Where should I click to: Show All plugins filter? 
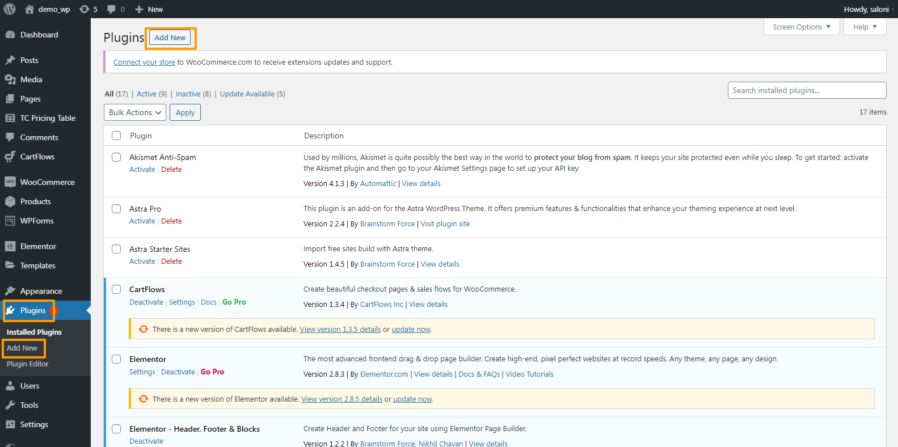(x=116, y=94)
